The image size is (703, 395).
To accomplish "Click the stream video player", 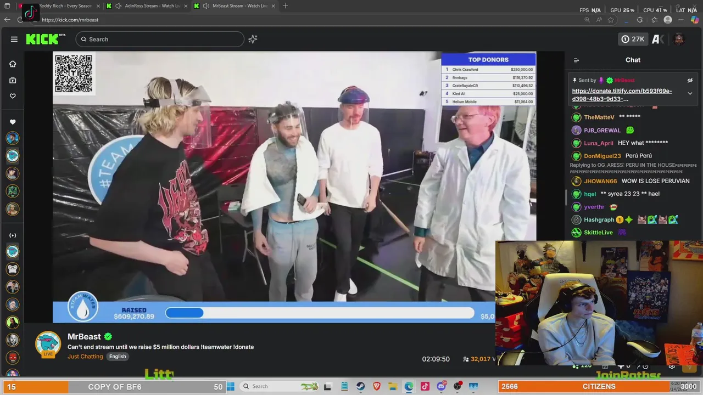I will (x=294, y=187).
